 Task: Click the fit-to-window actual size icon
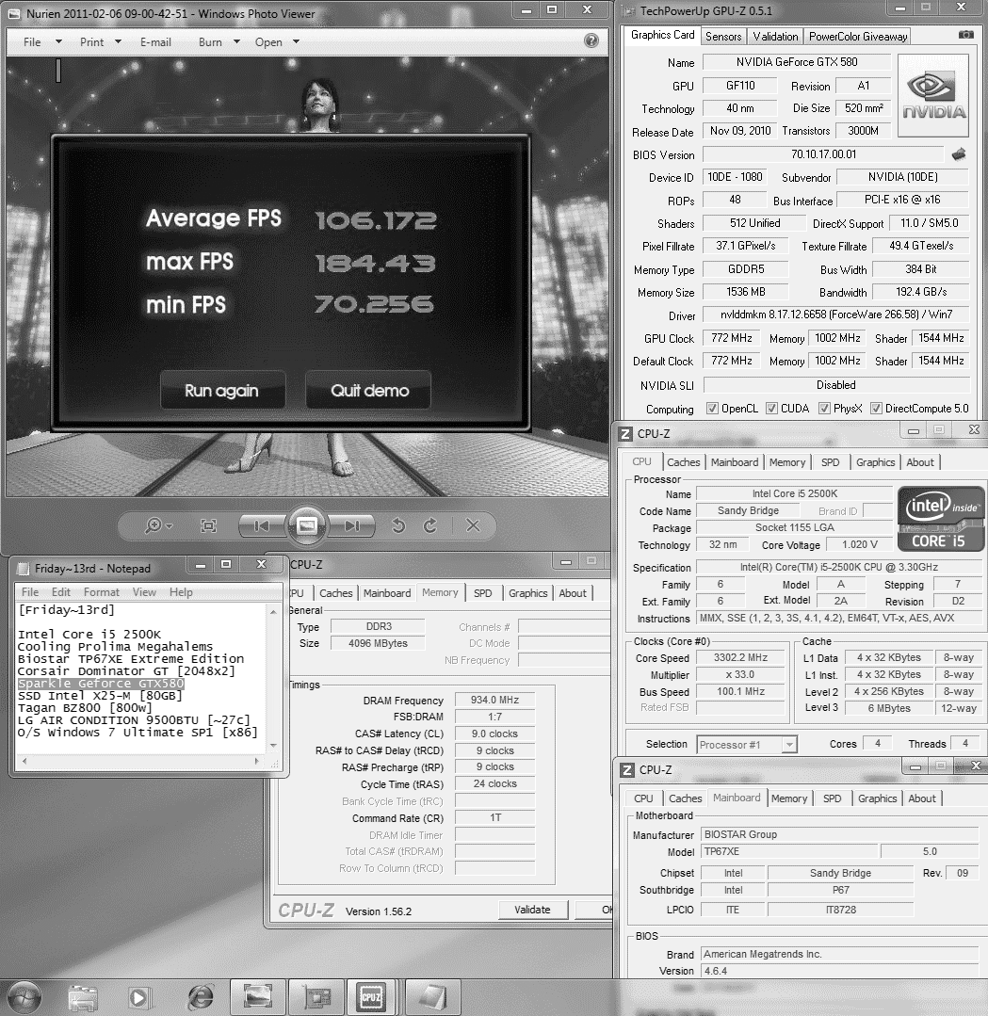pos(209,525)
